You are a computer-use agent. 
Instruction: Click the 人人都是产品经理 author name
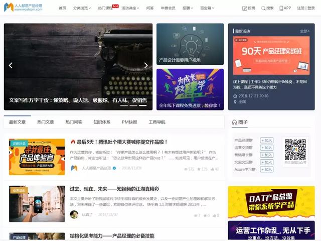(96, 168)
